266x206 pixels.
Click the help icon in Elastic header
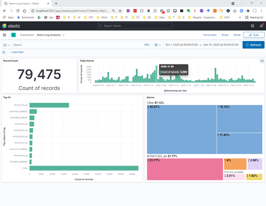click(252, 26)
